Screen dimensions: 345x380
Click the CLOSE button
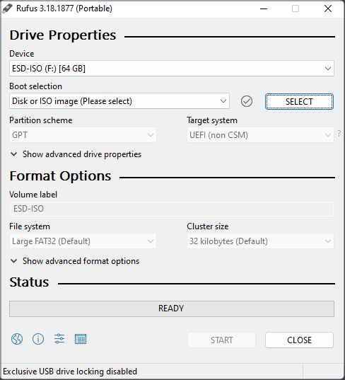click(299, 340)
